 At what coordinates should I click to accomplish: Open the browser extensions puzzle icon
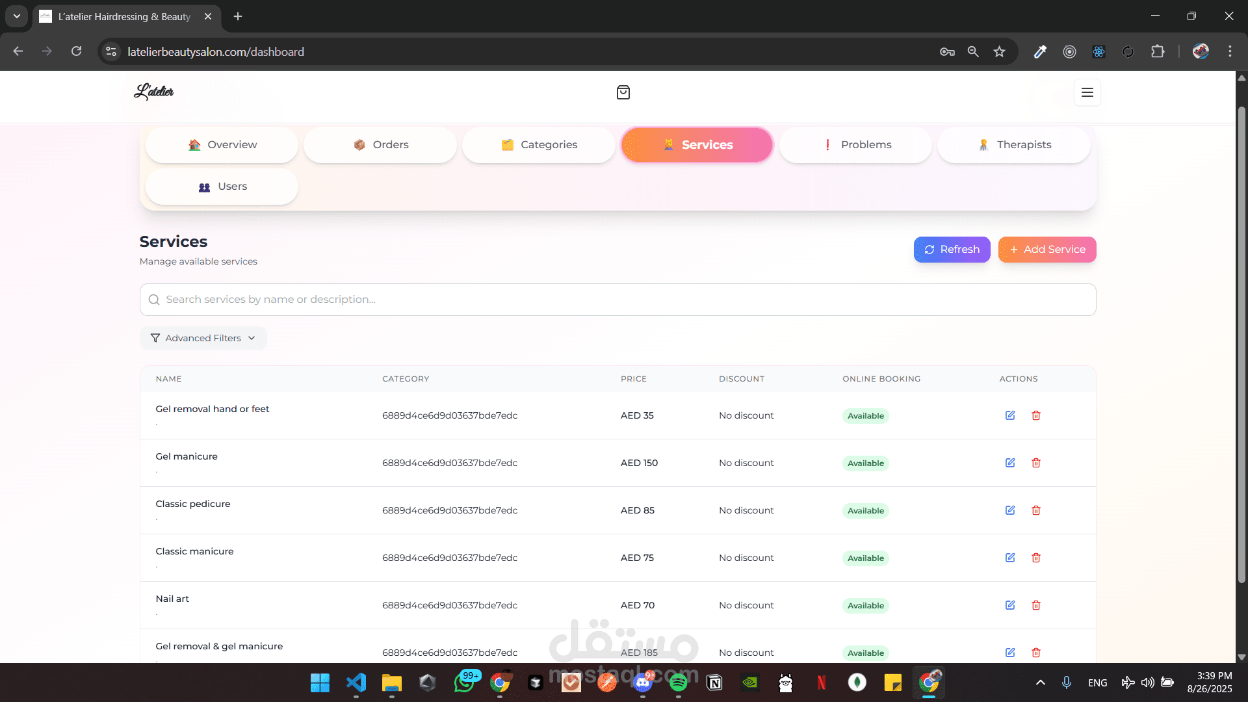pyautogui.click(x=1158, y=51)
